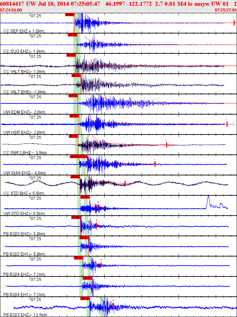Screen dimensions: 237x317
Task: Click the iPd1 pick flag on CC VALT BHZ
Action: click(71, 55)
